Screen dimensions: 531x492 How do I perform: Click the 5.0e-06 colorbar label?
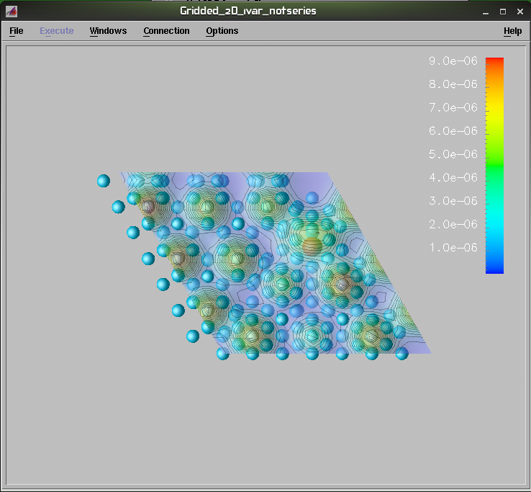pos(453,154)
